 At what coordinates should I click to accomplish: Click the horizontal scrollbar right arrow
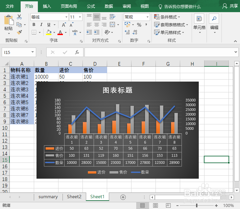[232, 197]
